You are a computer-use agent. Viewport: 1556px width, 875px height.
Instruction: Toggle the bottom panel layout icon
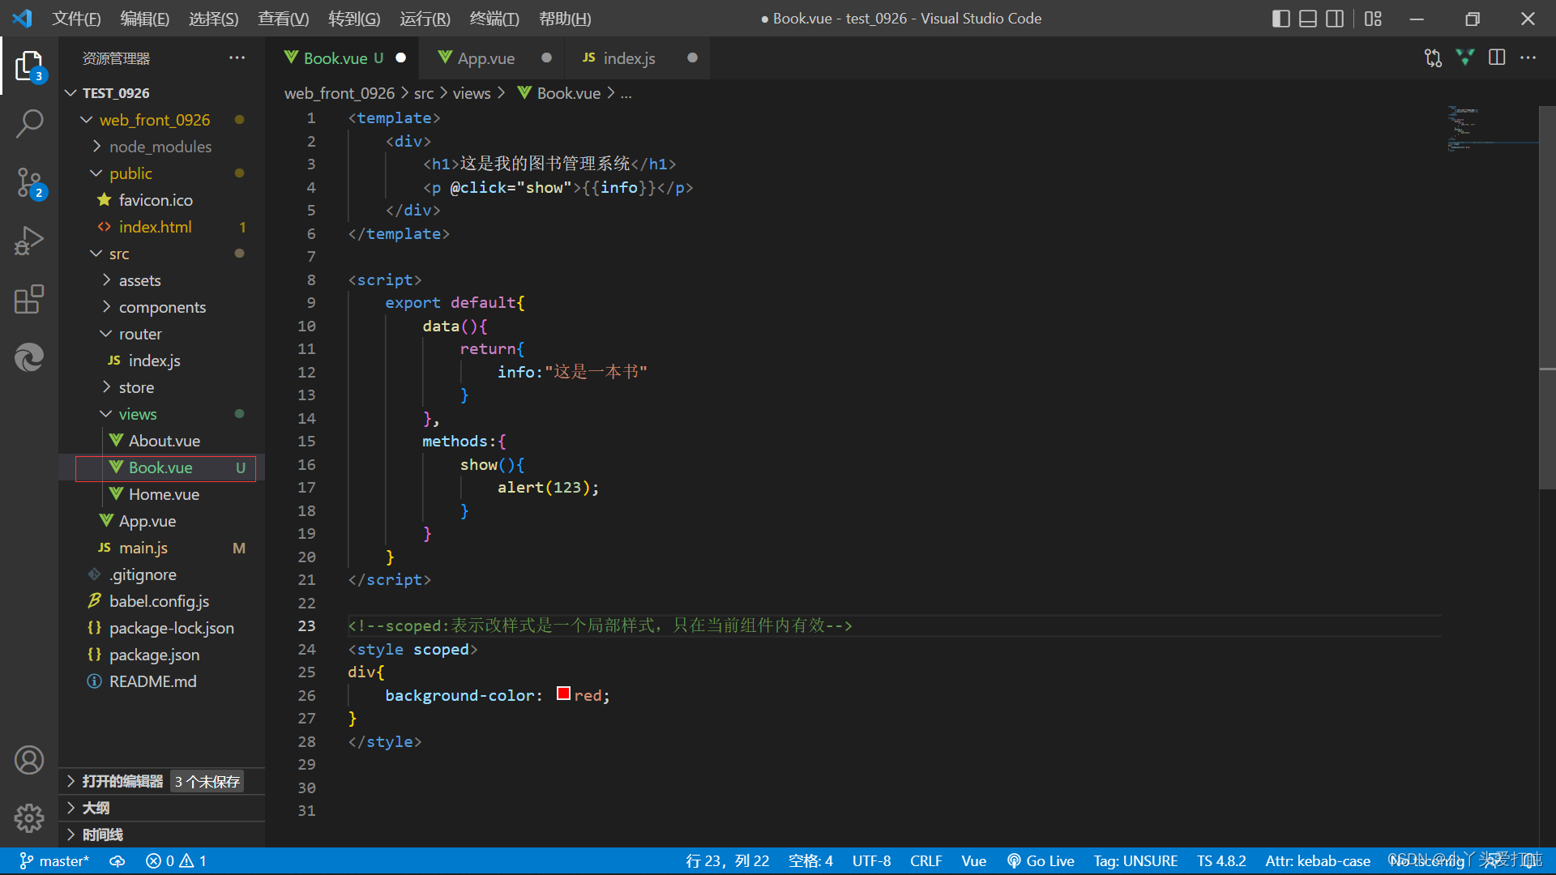coord(1308,18)
